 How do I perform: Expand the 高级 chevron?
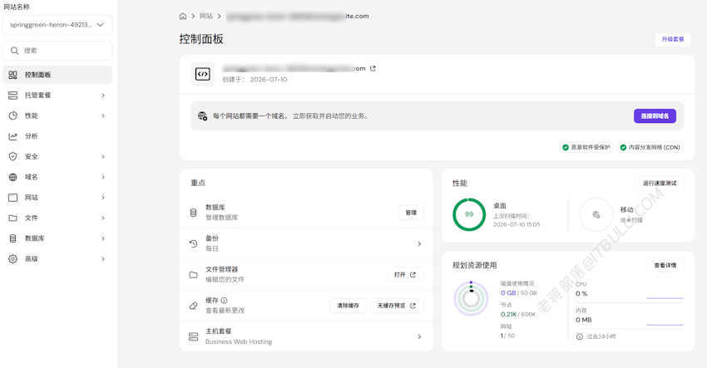[103, 258]
